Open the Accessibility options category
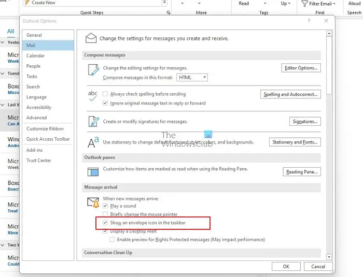The image size is (363, 277). click(48, 107)
